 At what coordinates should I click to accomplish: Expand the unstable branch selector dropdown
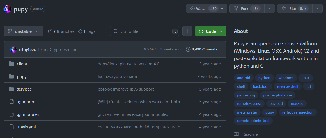(23, 31)
